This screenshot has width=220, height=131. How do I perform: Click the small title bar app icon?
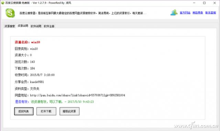pos(3,3)
